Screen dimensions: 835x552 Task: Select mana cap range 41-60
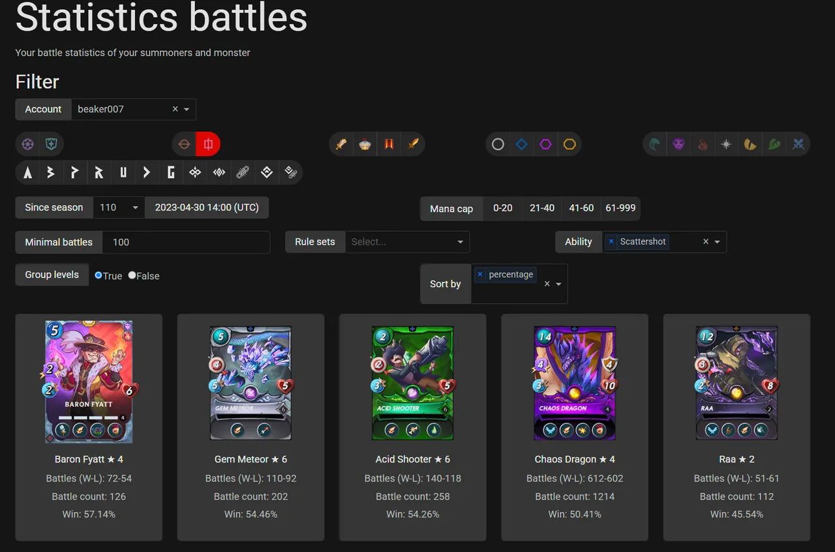[581, 208]
